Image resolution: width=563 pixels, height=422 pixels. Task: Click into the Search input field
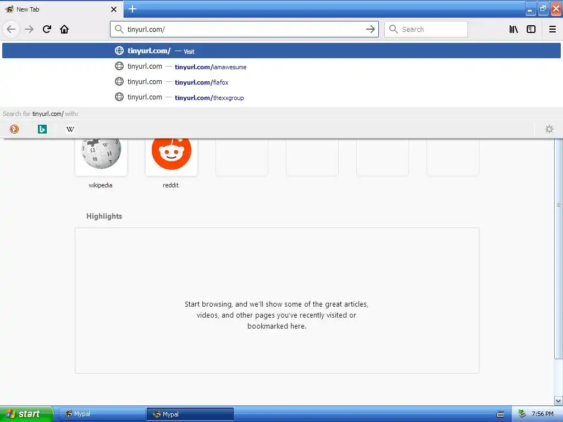(x=426, y=29)
